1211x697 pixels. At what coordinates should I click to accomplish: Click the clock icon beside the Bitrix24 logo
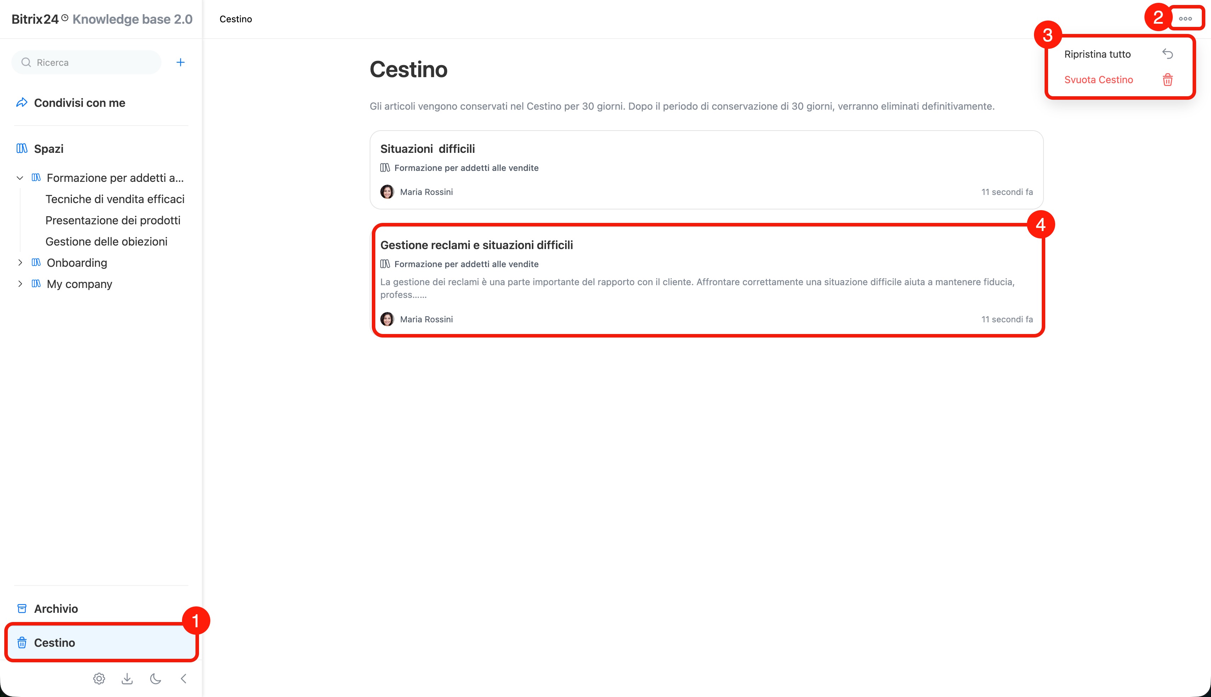click(65, 18)
